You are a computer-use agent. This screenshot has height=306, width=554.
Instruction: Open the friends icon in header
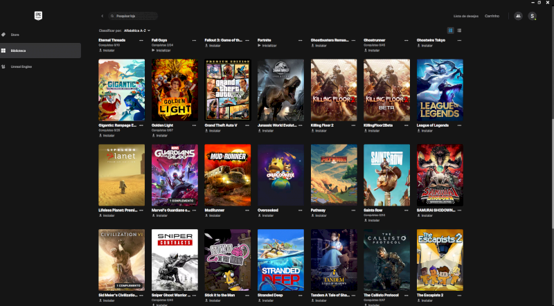[x=518, y=15]
